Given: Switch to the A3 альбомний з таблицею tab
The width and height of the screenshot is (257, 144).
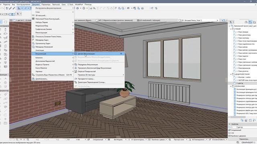Looking at the screenshot, I should 149,20.
